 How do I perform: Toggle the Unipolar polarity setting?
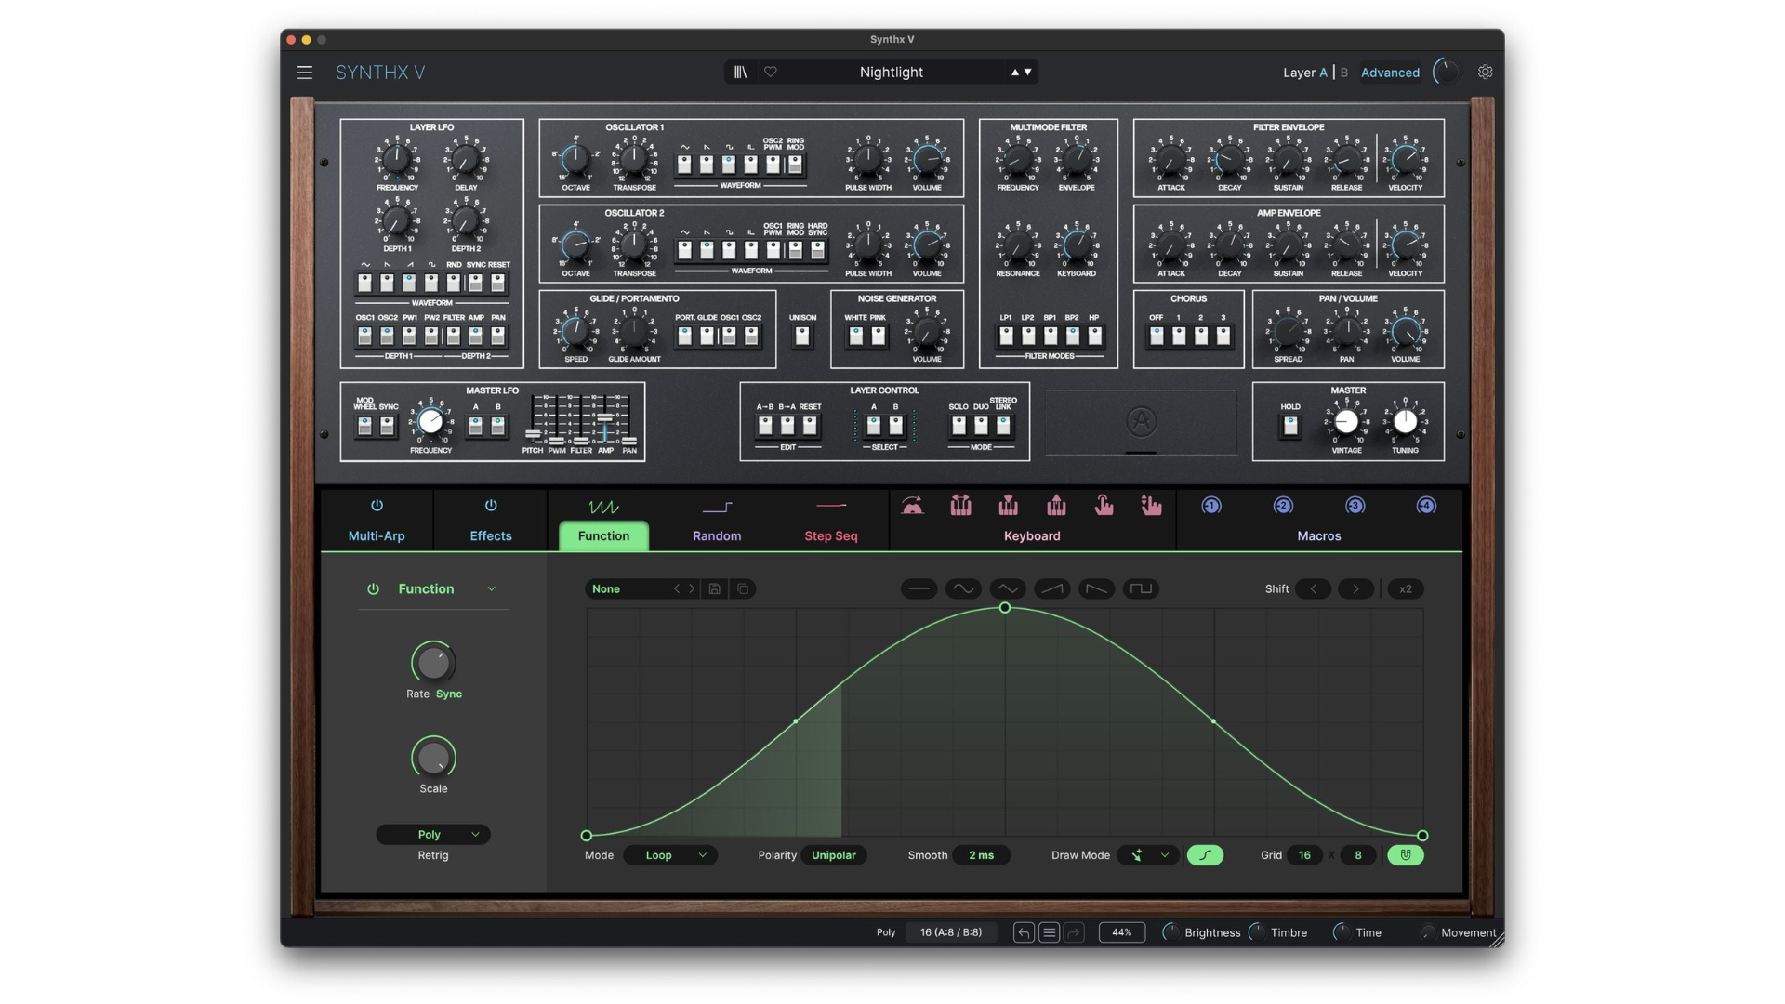[x=834, y=855]
